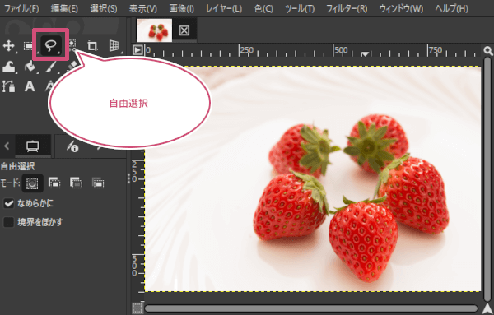Enable the 境界をぼかす feather edges checkbox
494x315 pixels.
click(x=9, y=222)
